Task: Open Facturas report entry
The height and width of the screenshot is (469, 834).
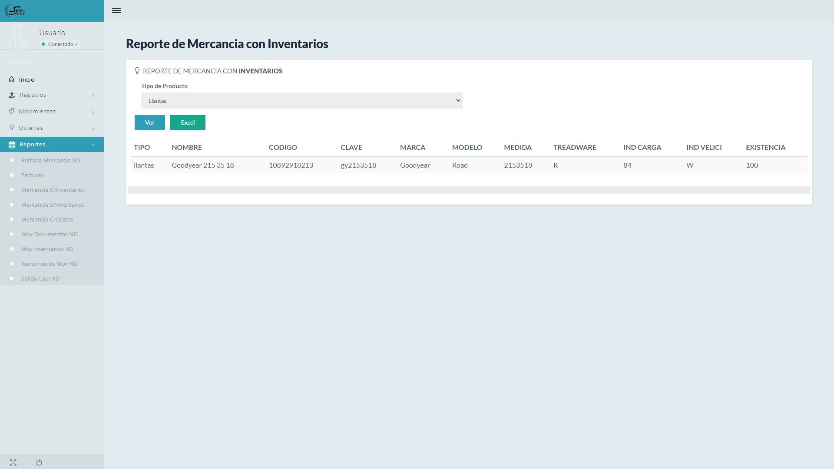Action: click(x=32, y=175)
